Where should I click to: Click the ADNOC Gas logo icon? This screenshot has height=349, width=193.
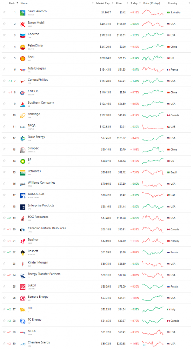click(x=23, y=196)
